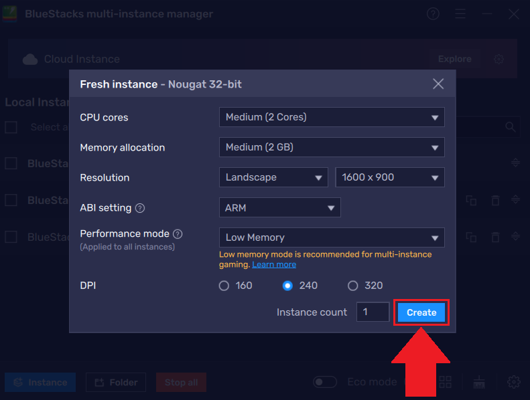Click the search icon in instance list
Viewport: 530px width, 400px height.
click(x=511, y=127)
